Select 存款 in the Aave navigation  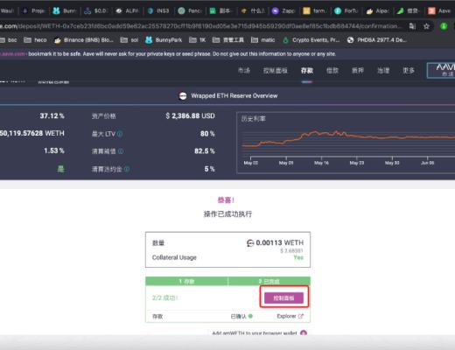307,71
